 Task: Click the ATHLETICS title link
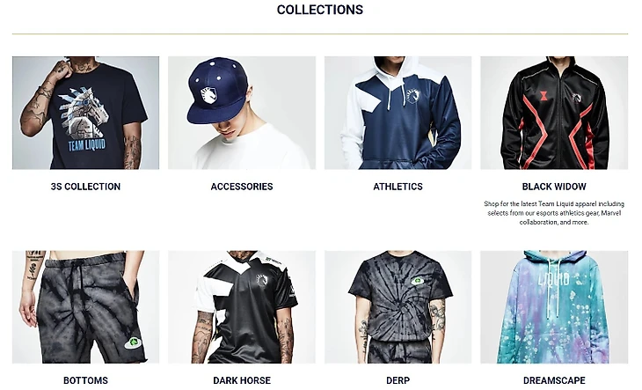pos(398,187)
